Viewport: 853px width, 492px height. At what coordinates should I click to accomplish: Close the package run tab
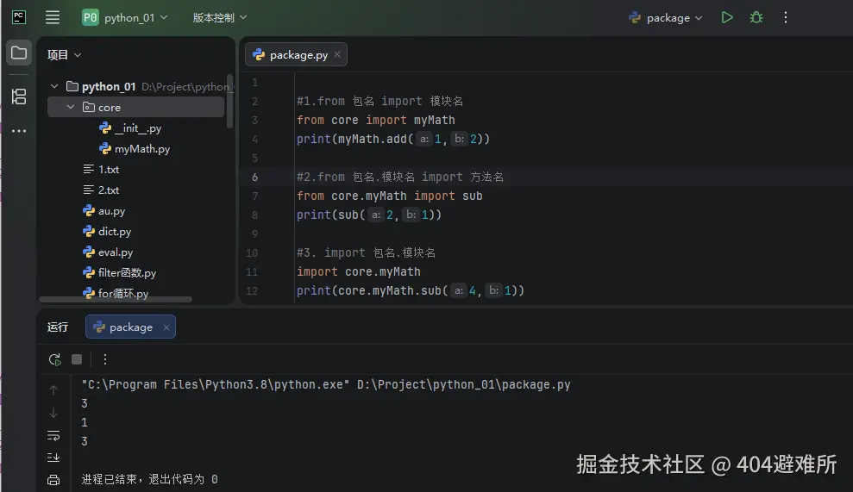coord(166,327)
